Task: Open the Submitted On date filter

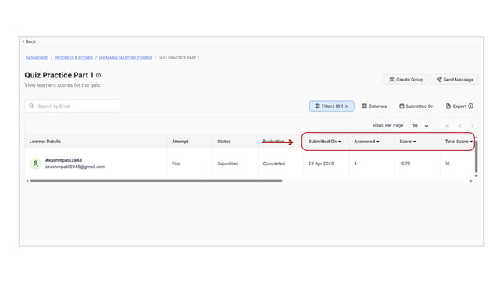Action: pos(416,106)
